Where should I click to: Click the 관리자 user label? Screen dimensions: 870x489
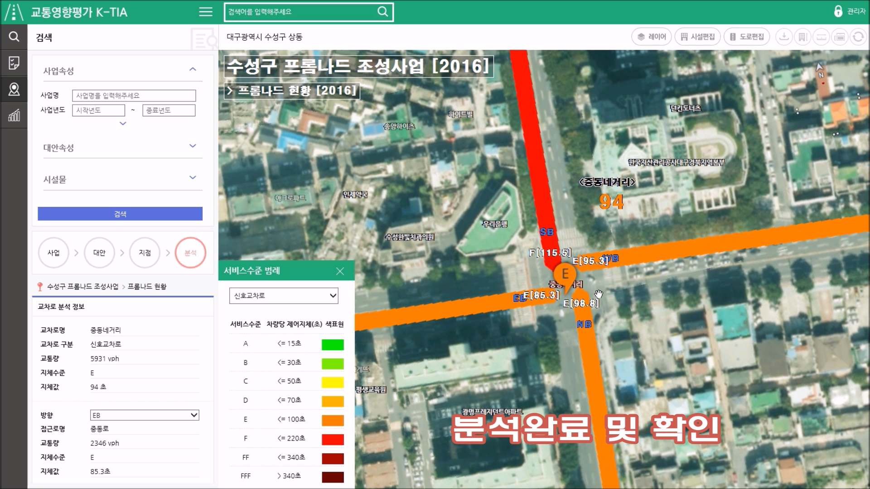(856, 11)
